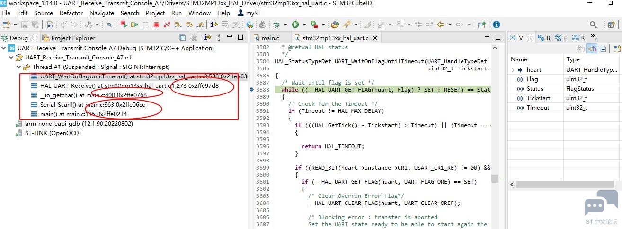Open the Window menu

tap(199, 13)
